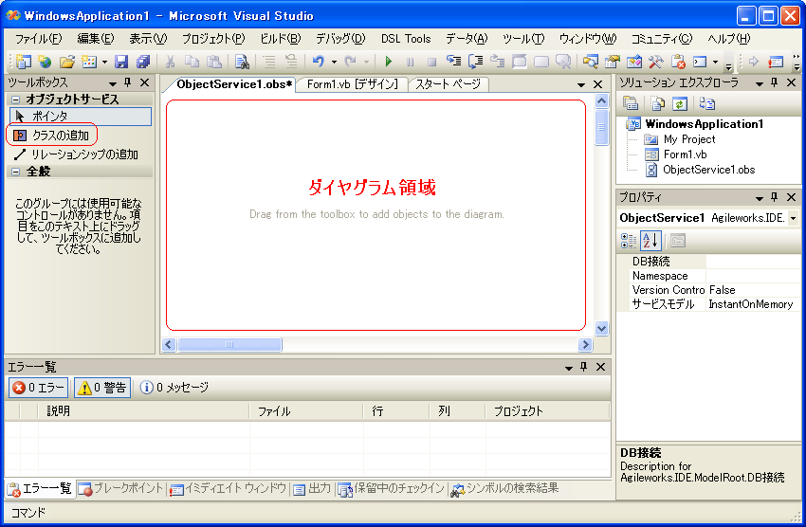Open the Undo history dropdown arrow
This screenshot has height=527, width=806.
tap(334, 63)
